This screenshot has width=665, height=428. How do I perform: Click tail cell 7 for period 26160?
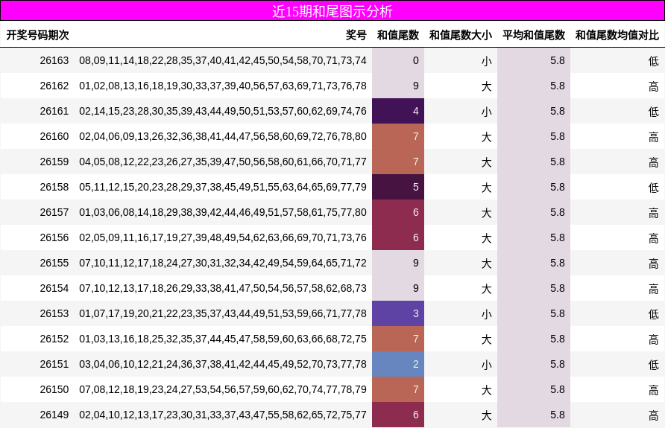398,136
